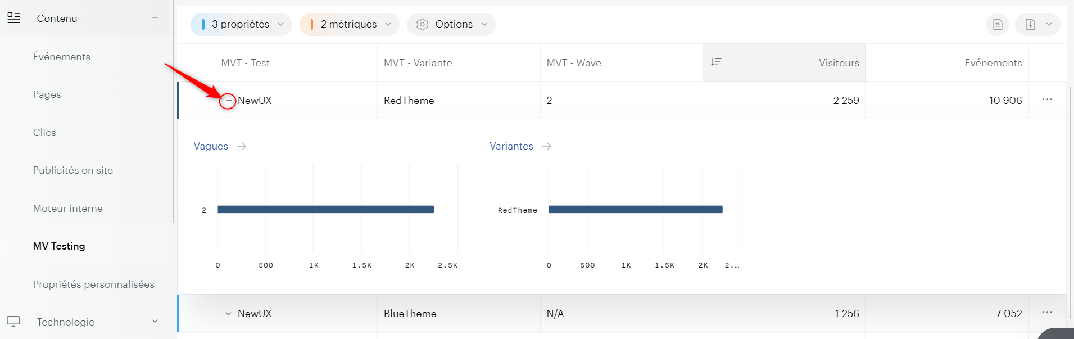Collapse the Contenu menu section
This screenshot has height=339, width=1074.
(x=155, y=18)
